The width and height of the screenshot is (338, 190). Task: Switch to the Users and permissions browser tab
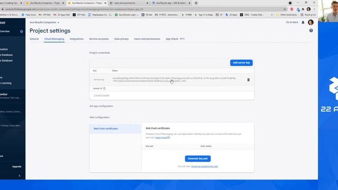pos(129,3)
